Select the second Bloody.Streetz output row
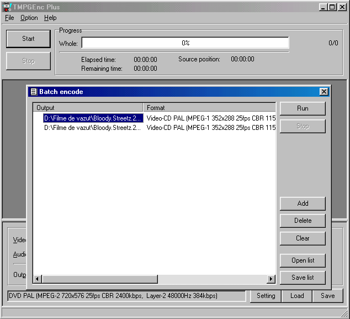The width and height of the screenshot is (350, 319). pos(93,127)
